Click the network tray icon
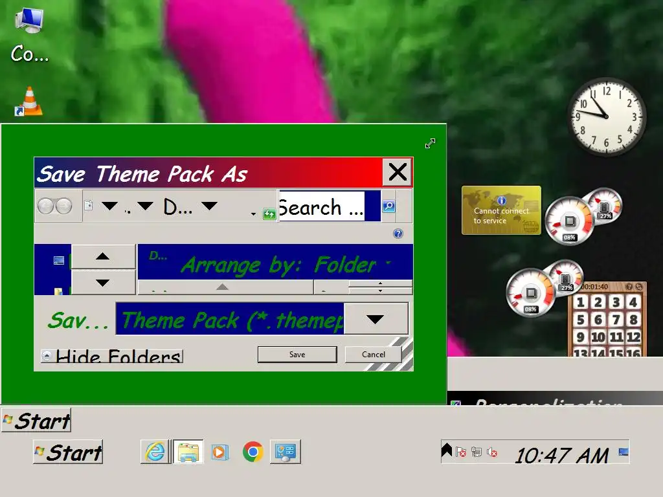Viewport: 663px width, 497px height. point(477,452)
